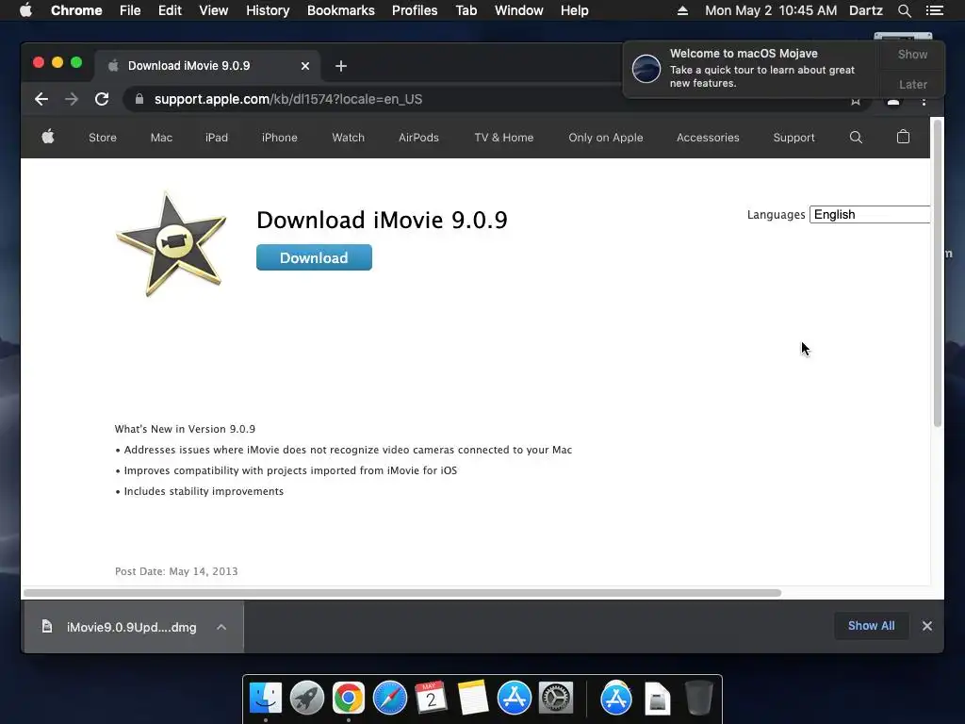Click the Dartz user name in menu bar
This screenshot has width=965, height=724.
tap(865, 10)
